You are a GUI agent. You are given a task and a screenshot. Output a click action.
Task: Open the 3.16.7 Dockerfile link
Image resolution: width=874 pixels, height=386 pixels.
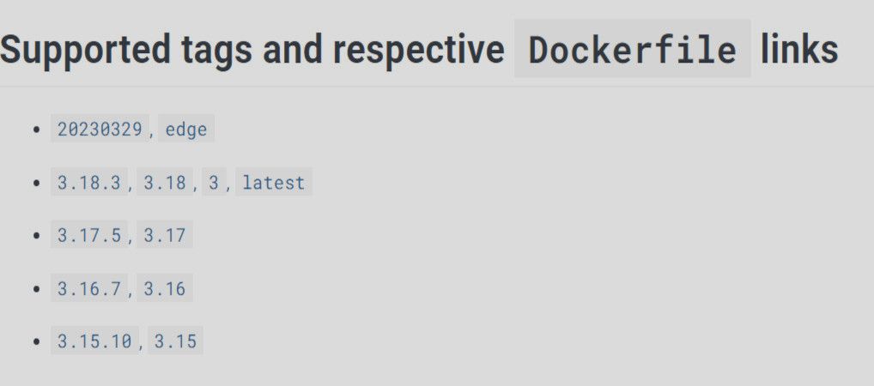tap(89, 289)
